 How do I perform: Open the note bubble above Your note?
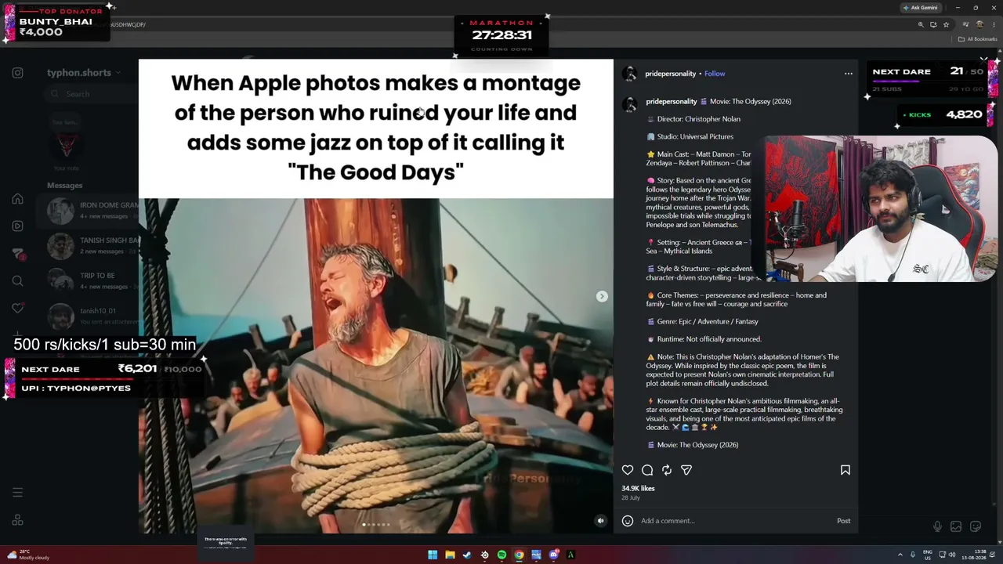[x=64, y=123]
